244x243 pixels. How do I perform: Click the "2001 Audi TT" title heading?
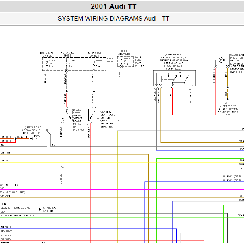point(114,6)
